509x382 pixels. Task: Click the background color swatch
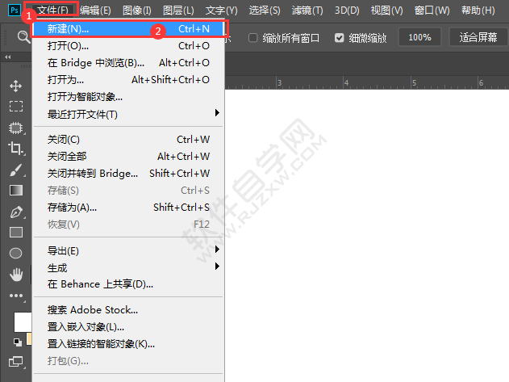(x=29, y=338)
